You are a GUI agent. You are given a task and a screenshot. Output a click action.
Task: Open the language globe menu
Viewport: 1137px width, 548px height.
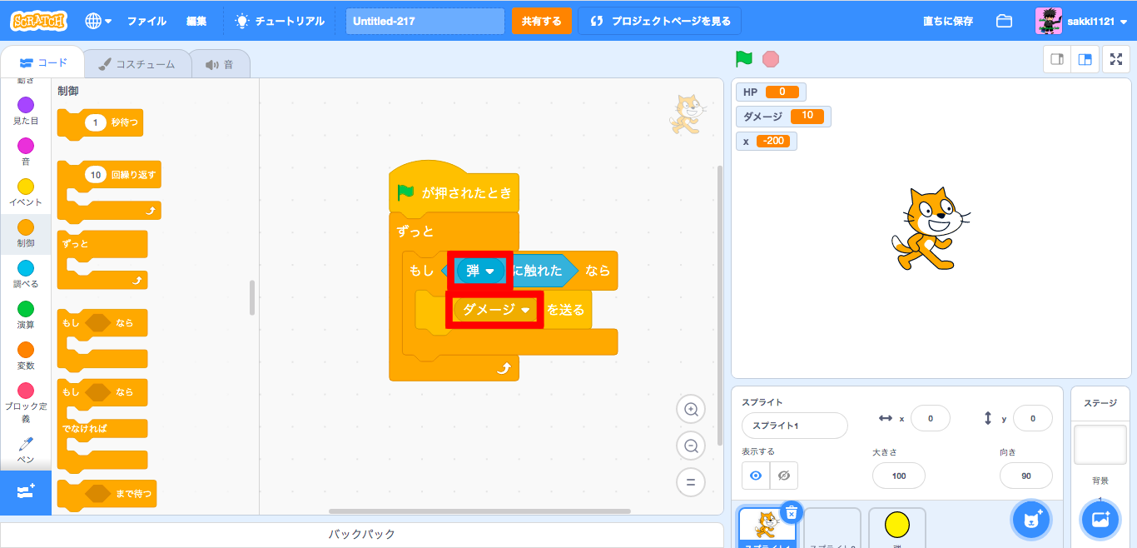click(98, 21)
